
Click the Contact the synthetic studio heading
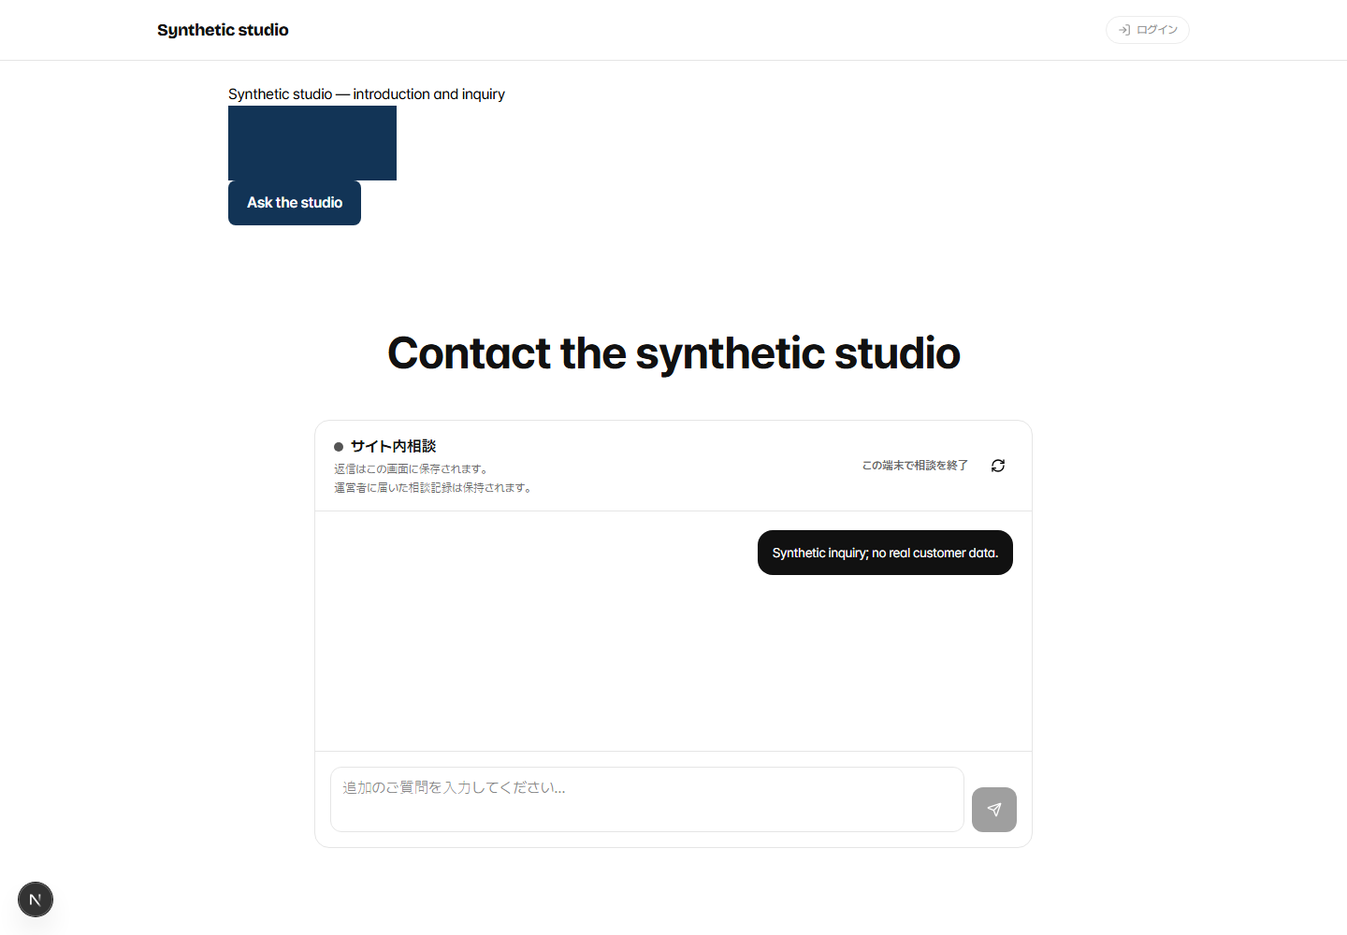673,353
